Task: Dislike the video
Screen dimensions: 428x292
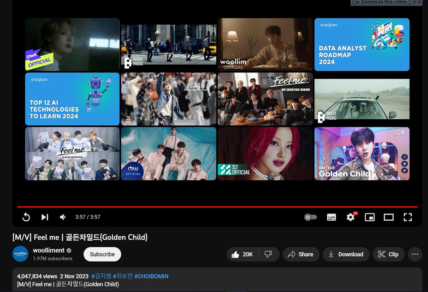Action: 269,254
